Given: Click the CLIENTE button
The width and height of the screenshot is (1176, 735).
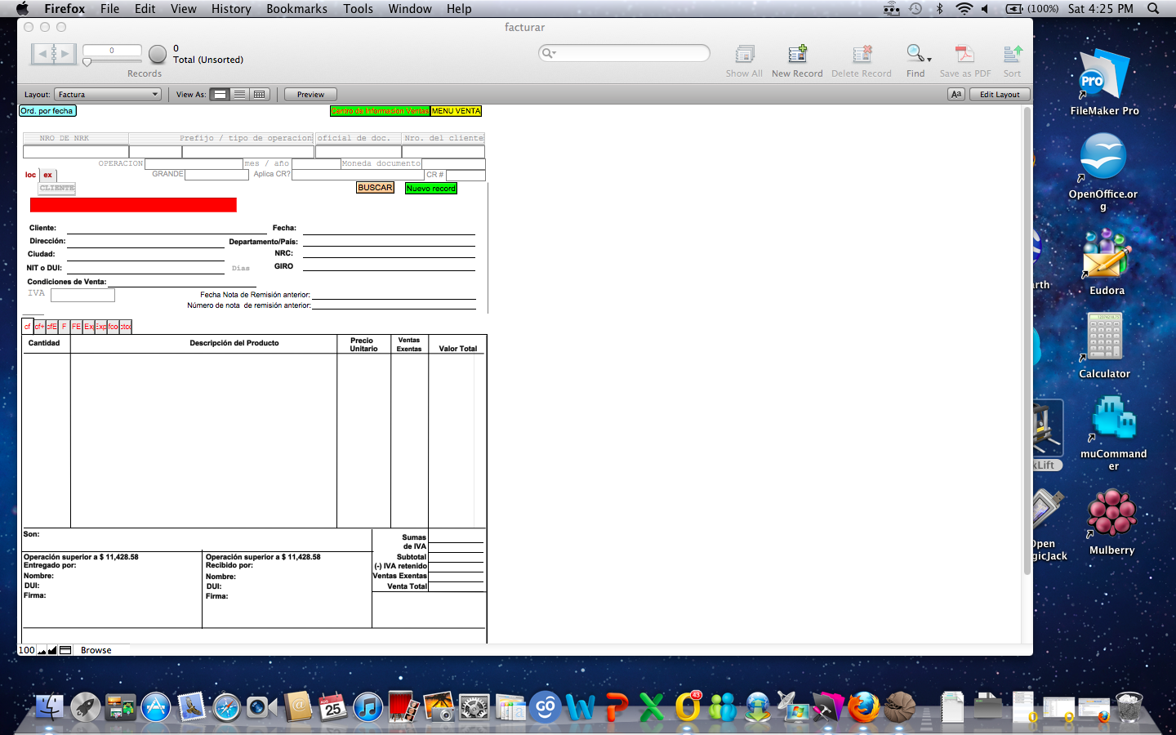Looking at the screenshot, I should pyautogui.click(x=57, y=188).
